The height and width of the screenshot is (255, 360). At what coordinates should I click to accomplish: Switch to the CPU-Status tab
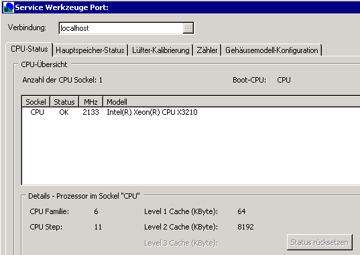point(29,49)
